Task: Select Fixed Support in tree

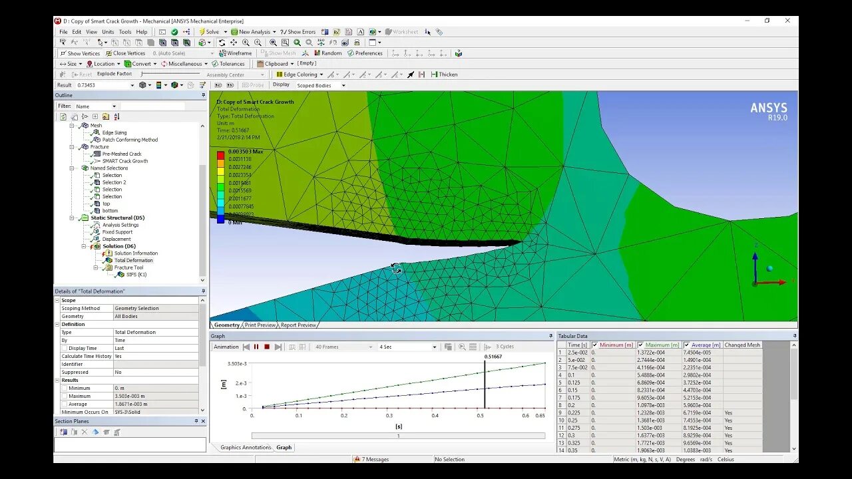Action: [117, 232]
